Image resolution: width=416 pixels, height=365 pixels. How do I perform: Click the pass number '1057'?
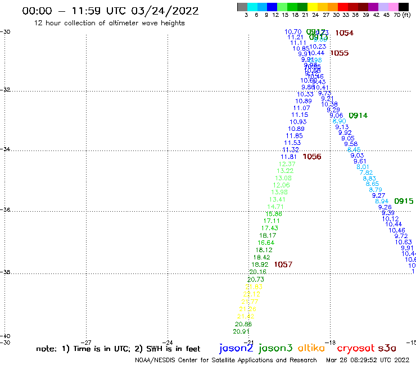[283, 264]
